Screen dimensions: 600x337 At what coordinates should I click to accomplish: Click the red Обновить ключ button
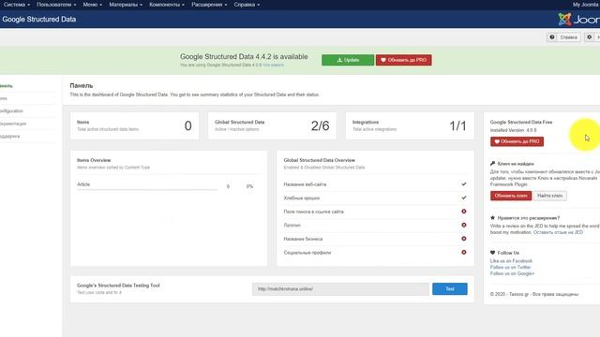tap(510, 196)
